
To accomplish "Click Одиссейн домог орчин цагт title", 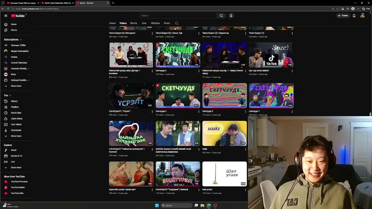I will coord(122,190).
